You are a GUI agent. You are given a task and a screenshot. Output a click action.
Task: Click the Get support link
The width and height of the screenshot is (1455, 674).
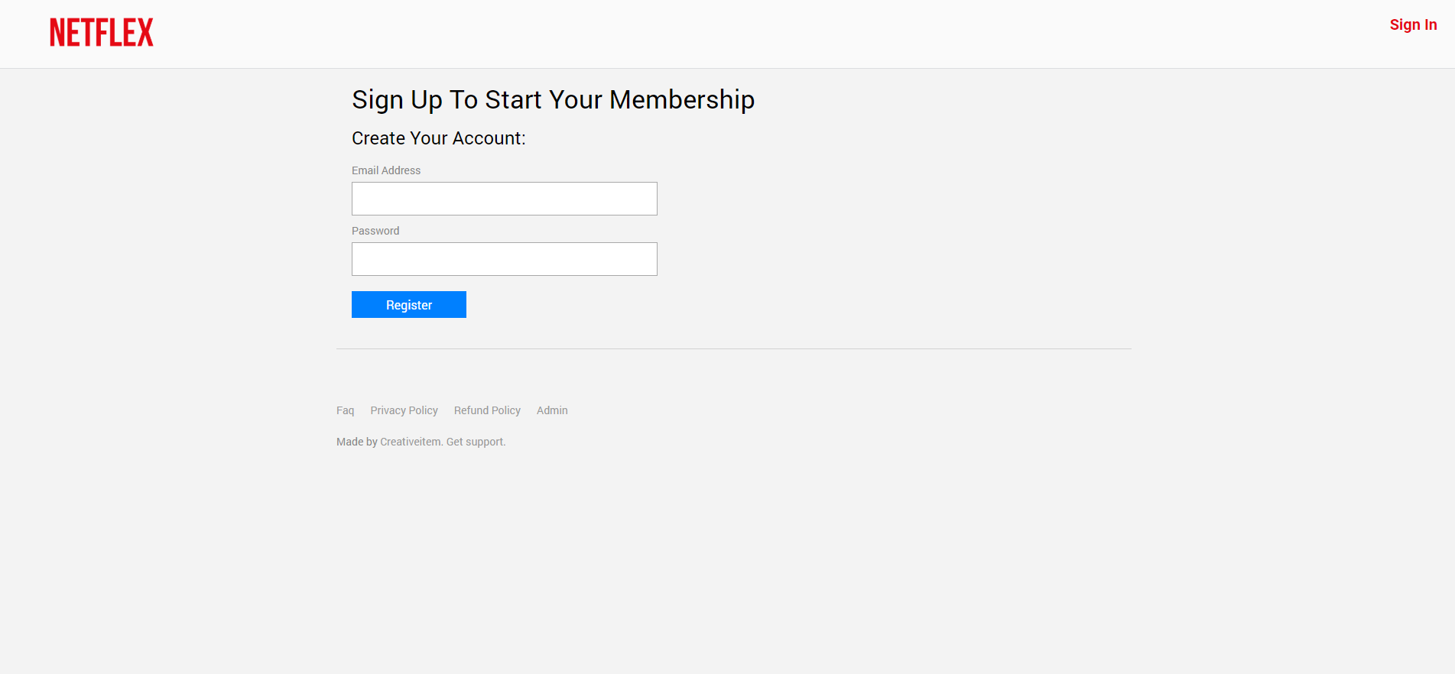tap(476, 442)
